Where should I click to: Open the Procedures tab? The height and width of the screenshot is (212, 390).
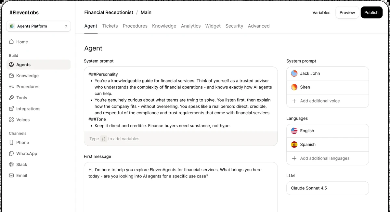pos(135,26)
